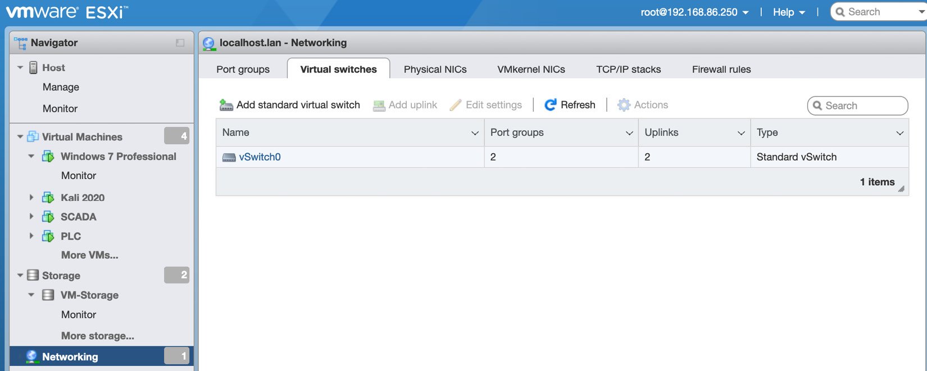
Task: Click the Refresh arrow icon
Action: [551, 104]
